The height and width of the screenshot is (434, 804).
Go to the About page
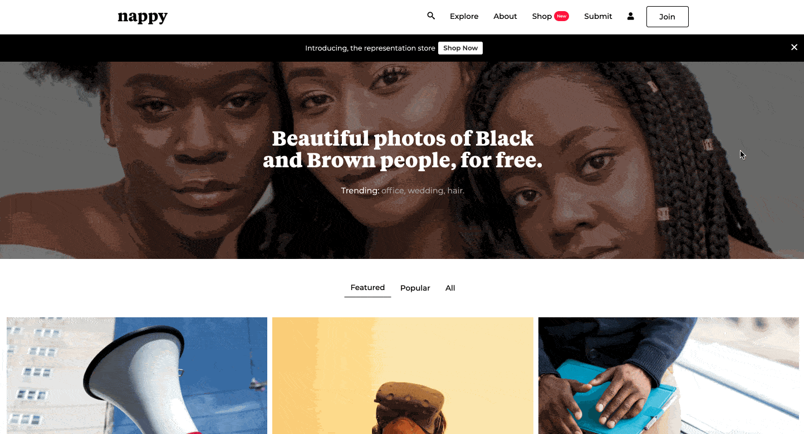tap(505, 16)
